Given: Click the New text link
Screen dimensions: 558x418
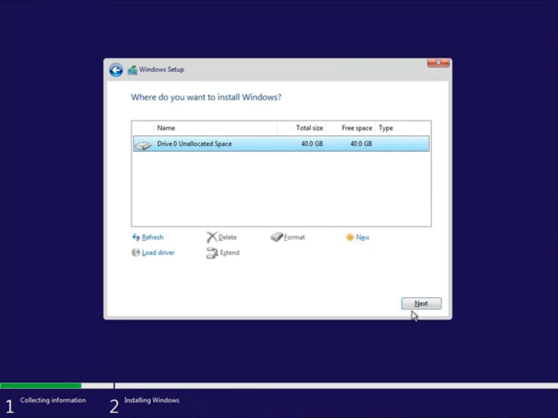Looking at the screenshot, I should point(363,238).
